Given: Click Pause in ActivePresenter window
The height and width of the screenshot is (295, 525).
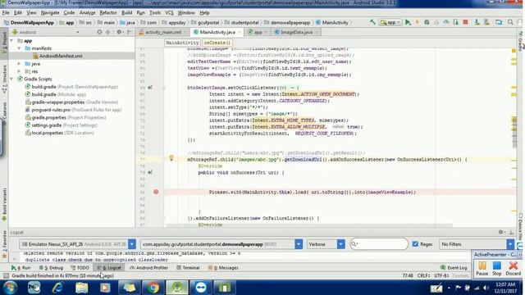Looking at the screenshot, I should 482,269.
